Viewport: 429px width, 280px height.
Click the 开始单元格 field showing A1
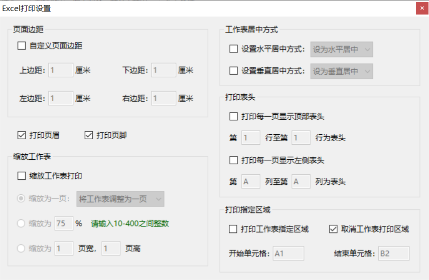289,253
